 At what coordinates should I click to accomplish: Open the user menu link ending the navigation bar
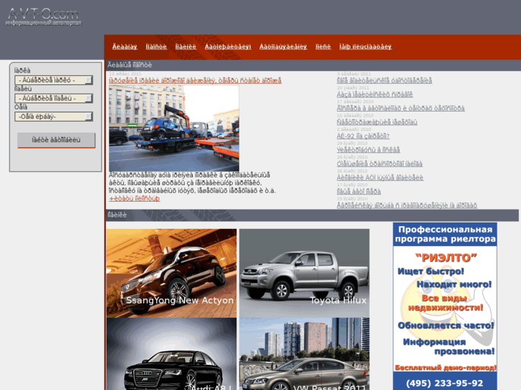coord(365,47)
